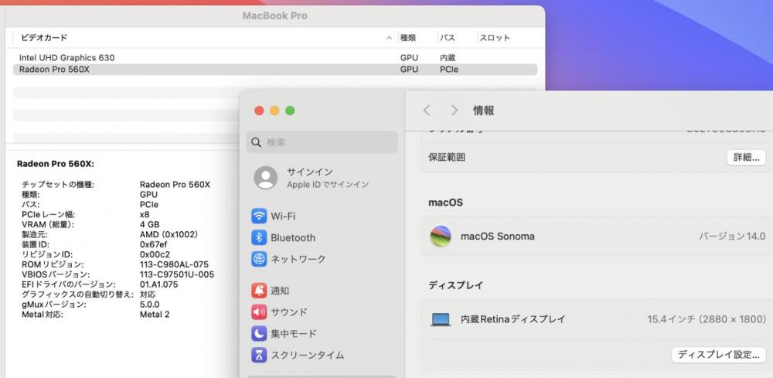Sort by the ビデオカード column header
Viewport: 773px width, 378px height.
(x=44, y=37)
